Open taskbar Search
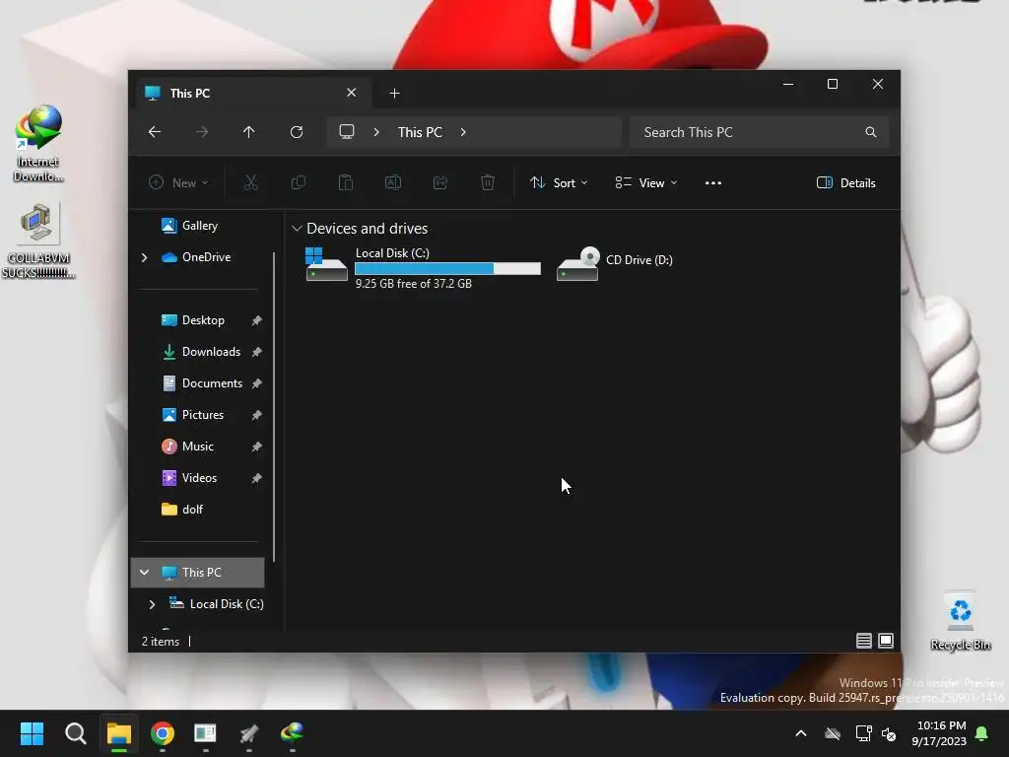Viewport: 1009px width, 757px height. tap(75, 733)
